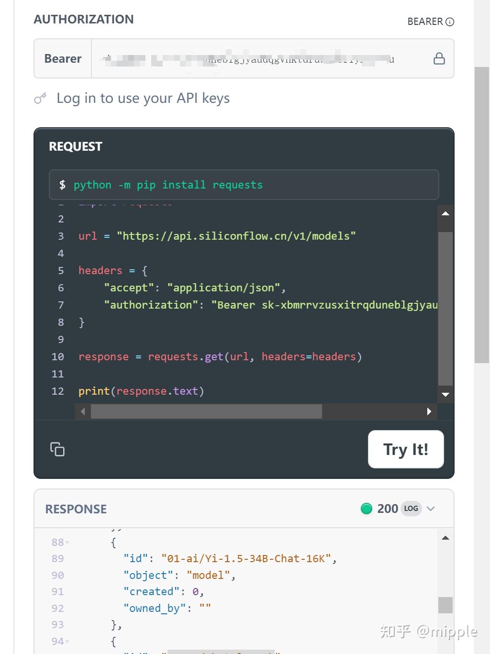The image size is (490, 654).
Task: Click the AUTHORIZATION section header
Action: pos(83,19)
